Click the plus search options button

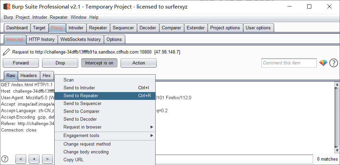pyautogui.click(x=34, y=159)
